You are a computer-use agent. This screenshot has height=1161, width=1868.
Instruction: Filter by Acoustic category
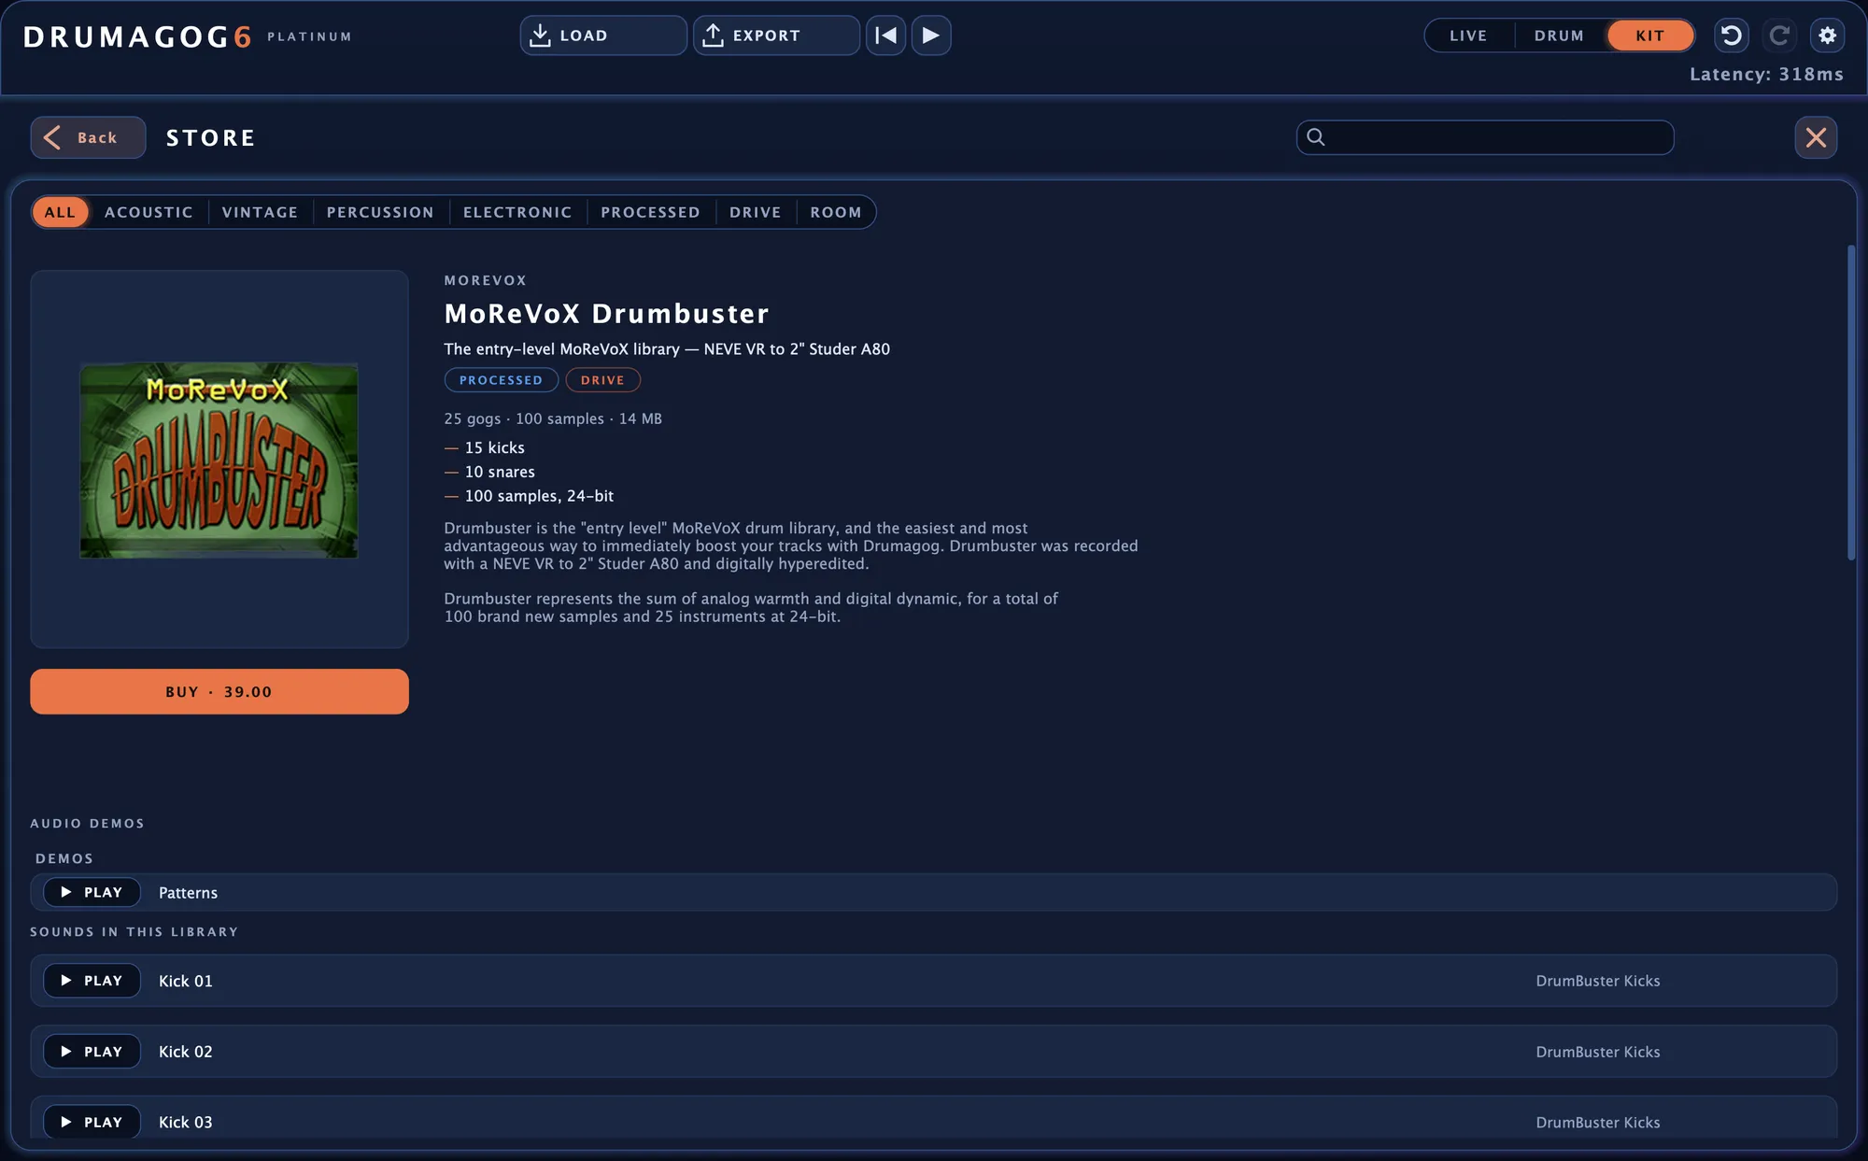coord(149,212)
